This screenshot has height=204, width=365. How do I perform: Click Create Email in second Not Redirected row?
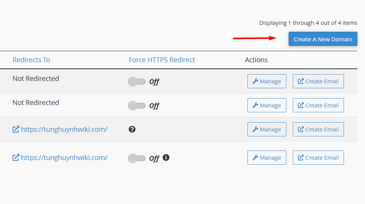(x=318, y=105)
